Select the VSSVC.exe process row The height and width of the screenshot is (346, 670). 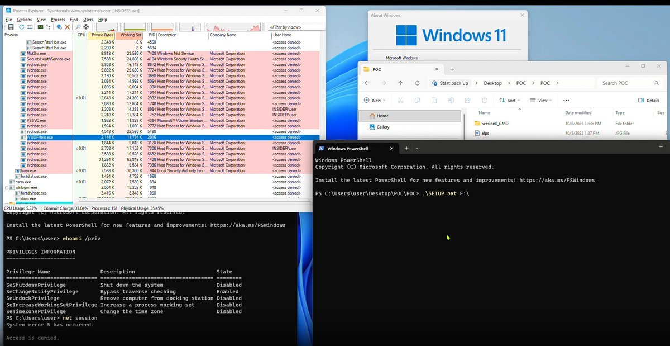161,120
